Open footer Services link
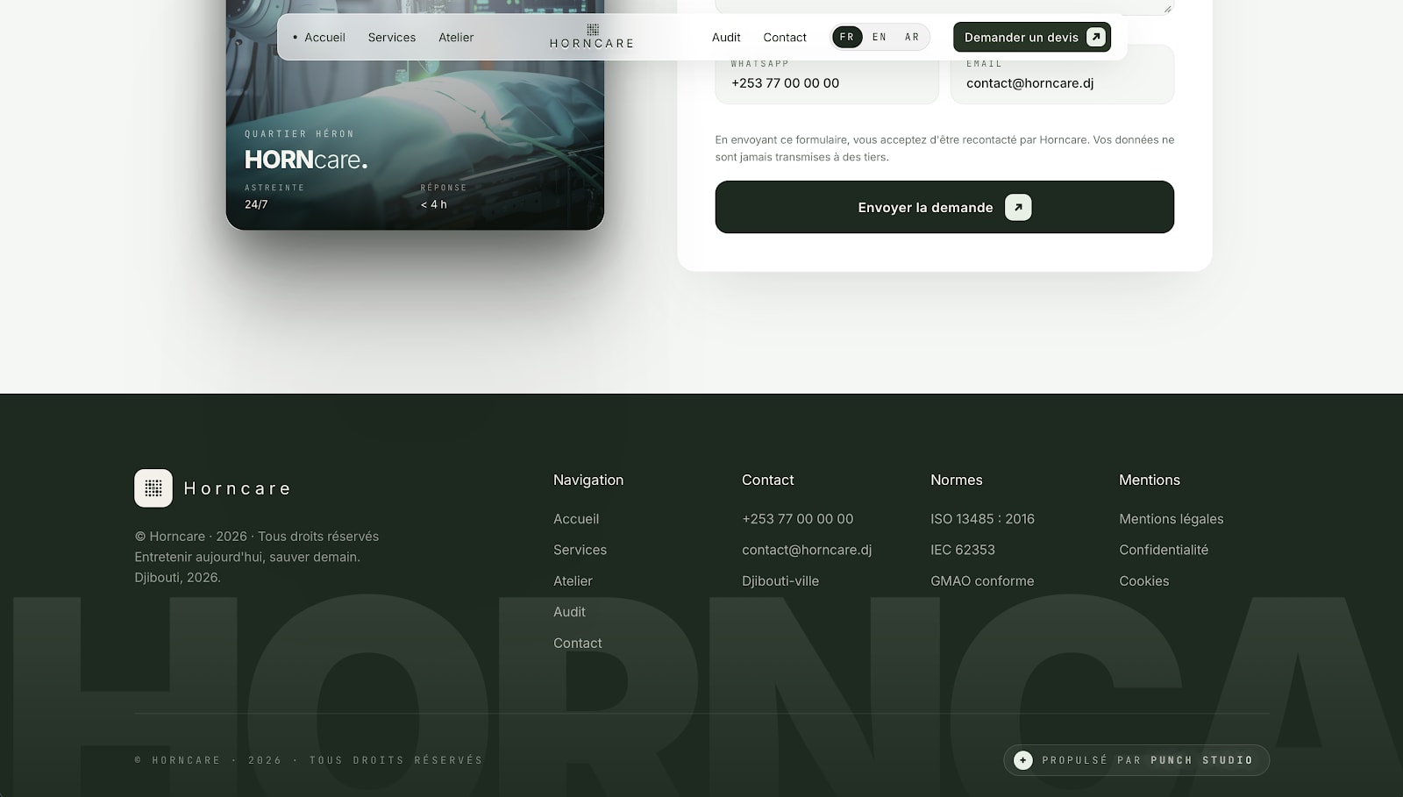This screenshot has width=1403, height=797. [580, 550]
